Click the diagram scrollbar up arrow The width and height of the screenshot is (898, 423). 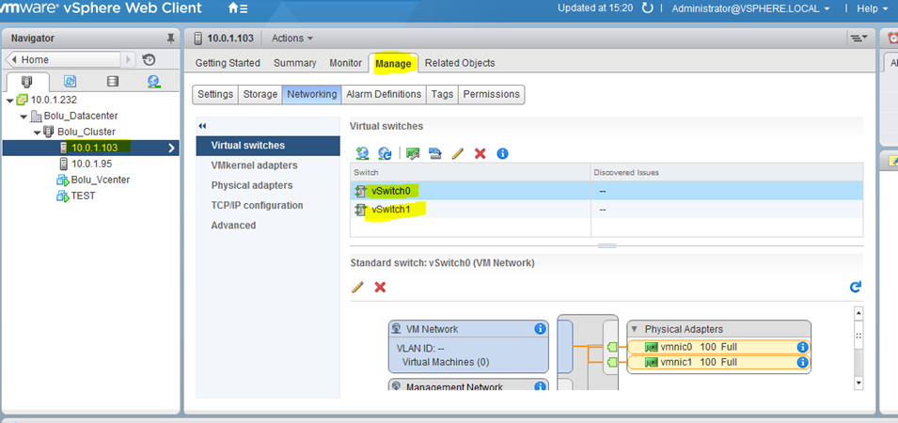pos(858,313)
